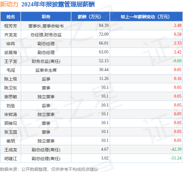Select the name 陈卫东
Image resolution: width=183 pixels, height=172 pixels.
(11, 88)
